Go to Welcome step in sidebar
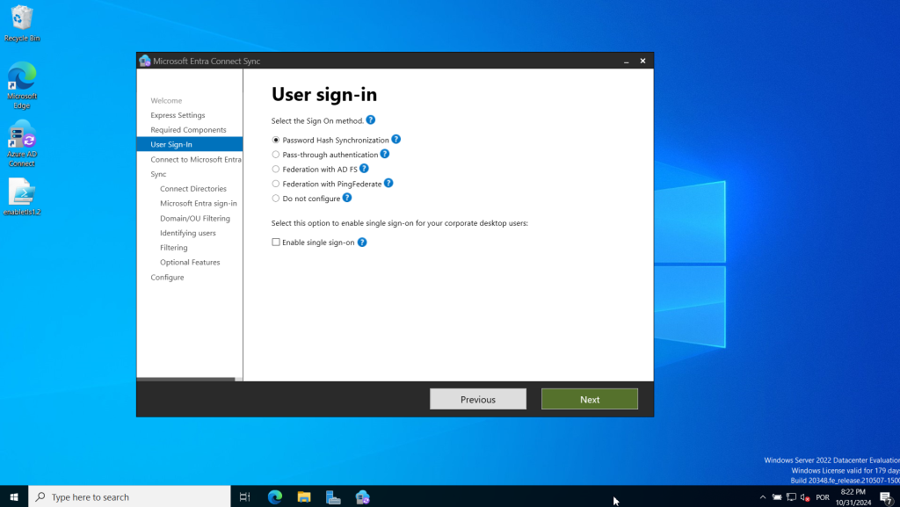Screen dimensions: 900x507 [166, 100]
